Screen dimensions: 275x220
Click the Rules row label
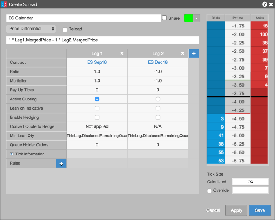click(x=15, y=163)
